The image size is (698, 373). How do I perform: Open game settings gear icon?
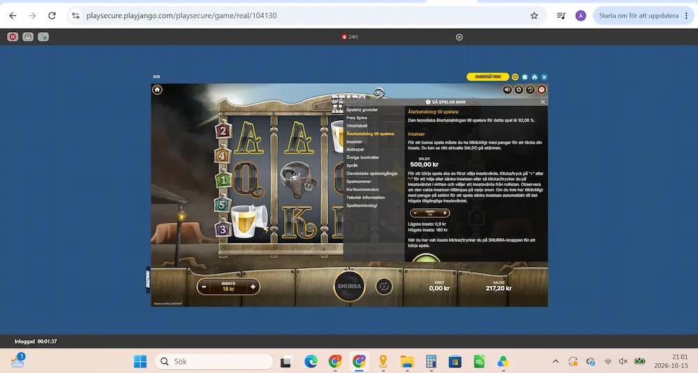(x=519, y=89)
